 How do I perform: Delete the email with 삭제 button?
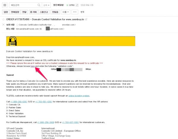pos(34,12)
